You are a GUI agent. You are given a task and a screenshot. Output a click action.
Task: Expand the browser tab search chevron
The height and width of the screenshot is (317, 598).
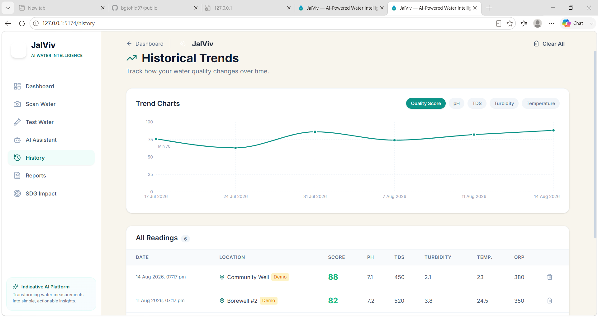(8, 8)
